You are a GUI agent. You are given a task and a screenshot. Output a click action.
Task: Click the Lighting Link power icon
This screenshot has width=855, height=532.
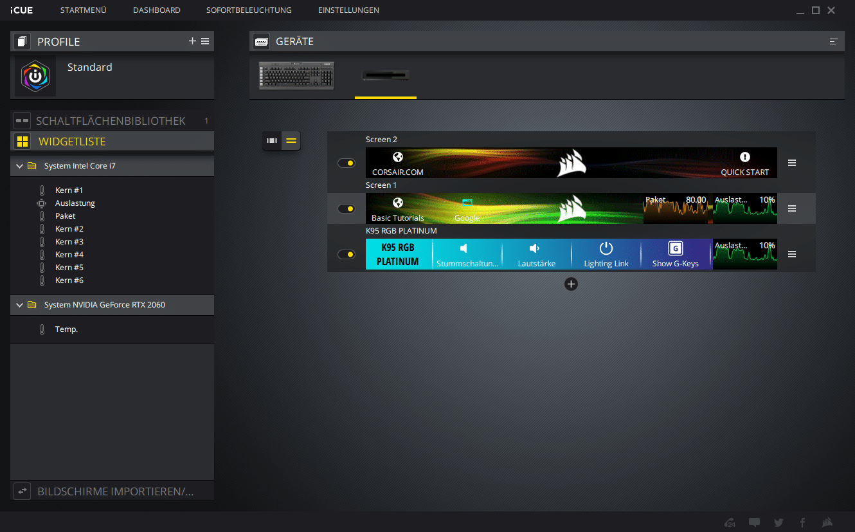click(x=606, y=249)
